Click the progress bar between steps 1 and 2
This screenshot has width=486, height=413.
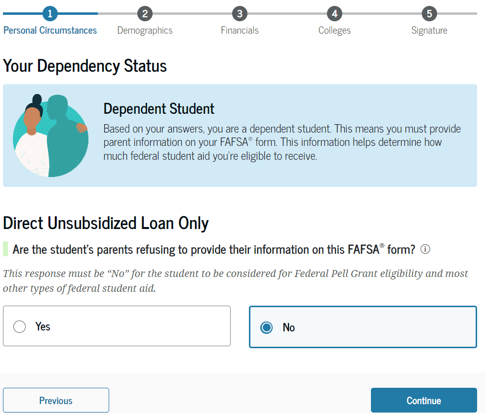coord(97,13)
